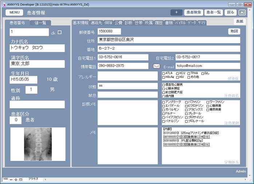Screen dimensions: 254x184
Task: Check the ピクロナジン checkbox
Action: pos(186,106)
